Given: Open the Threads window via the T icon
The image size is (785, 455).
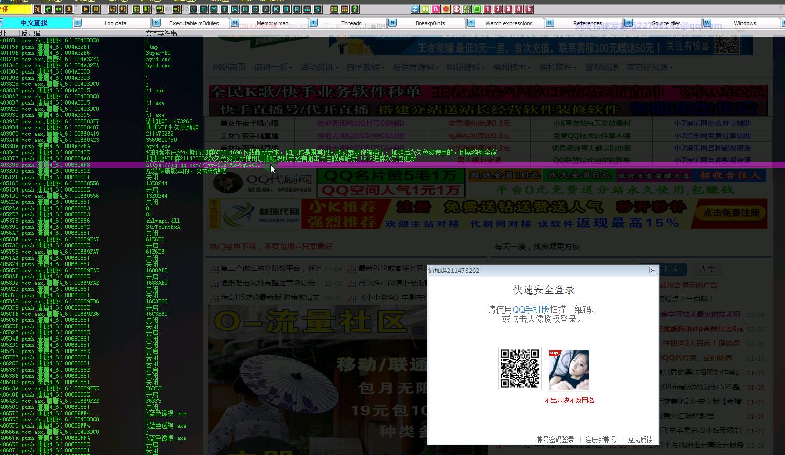Looking at the screenshot, I should coord(224,9).
